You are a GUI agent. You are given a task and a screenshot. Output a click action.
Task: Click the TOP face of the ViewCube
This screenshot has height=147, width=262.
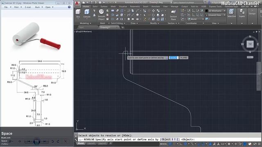[250, 44]
